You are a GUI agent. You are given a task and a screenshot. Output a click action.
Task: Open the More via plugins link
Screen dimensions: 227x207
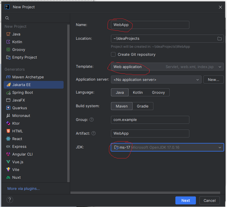click(24, 188)
